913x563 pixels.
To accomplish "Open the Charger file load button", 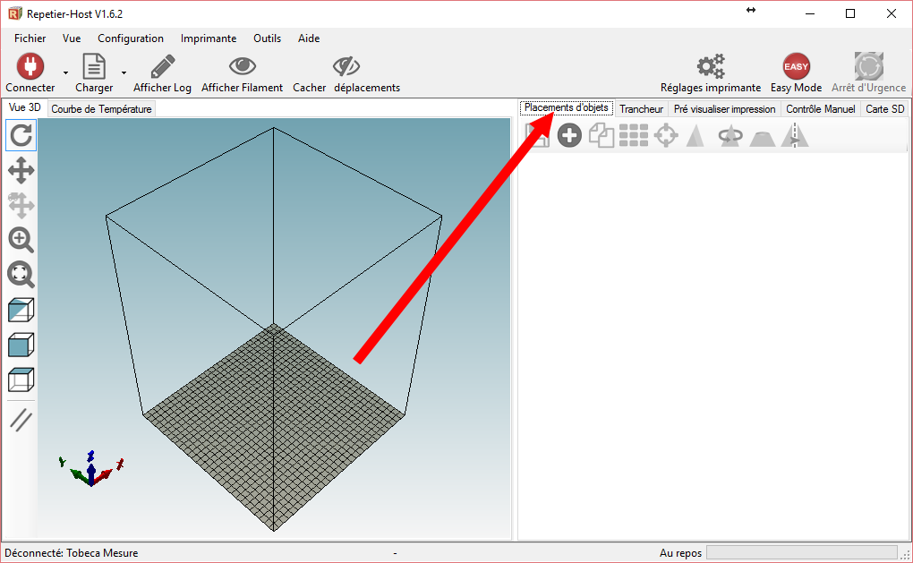I will pos(94,67).
